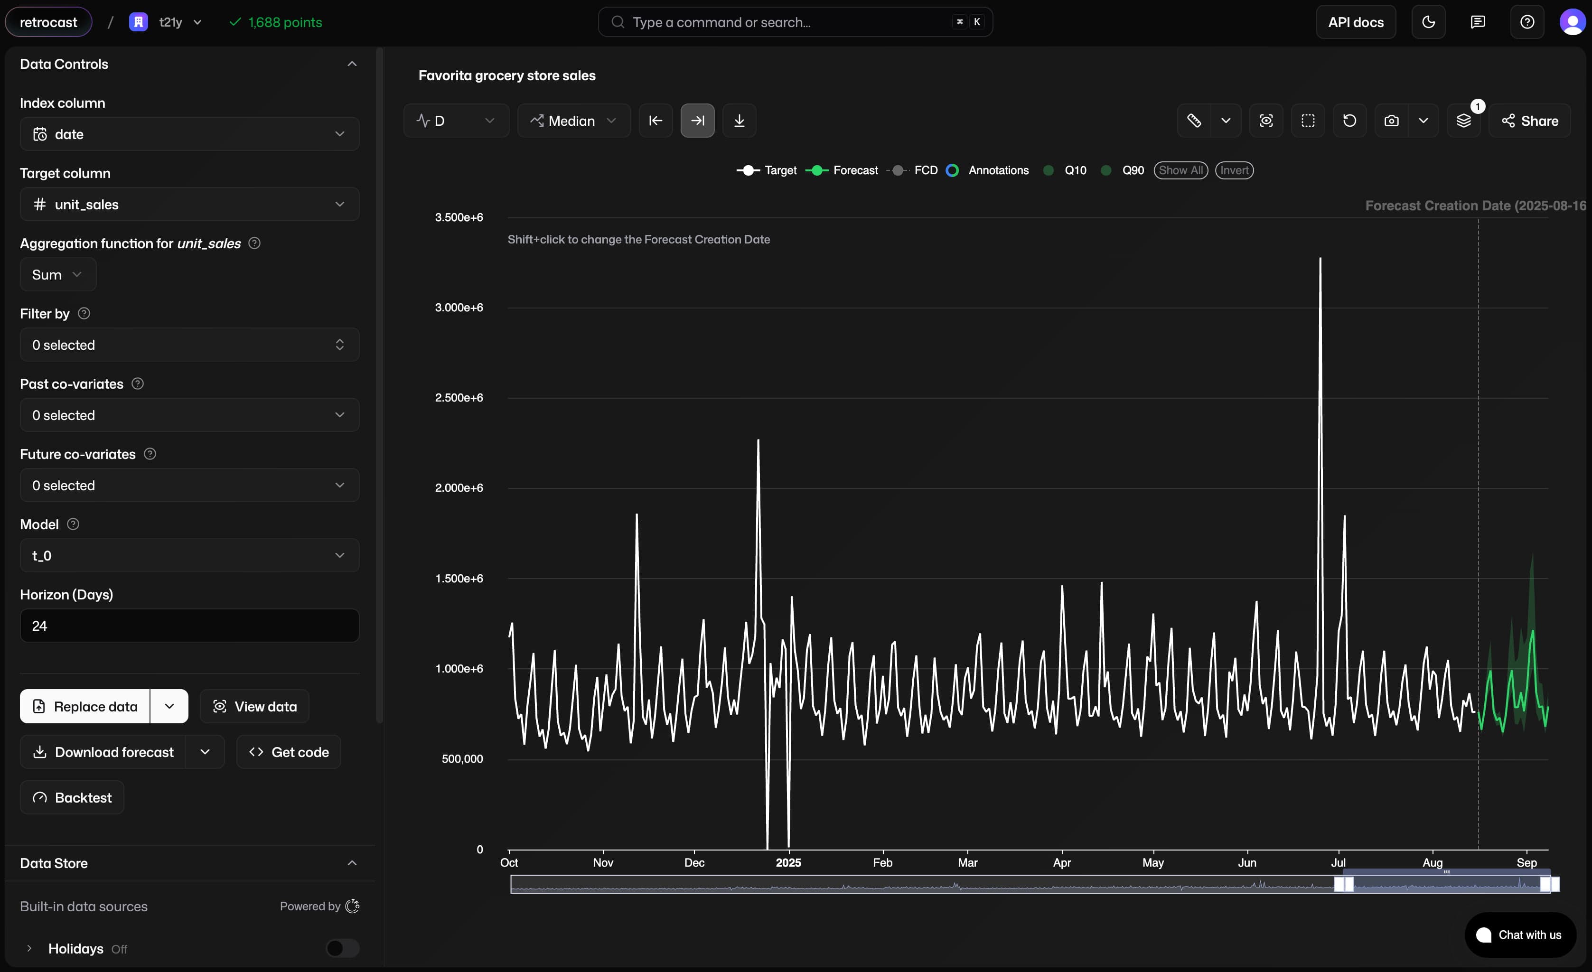Click the help question mark icon in header
Viewport: 1592px width, 972px height.
click(x=1527, y=22)
